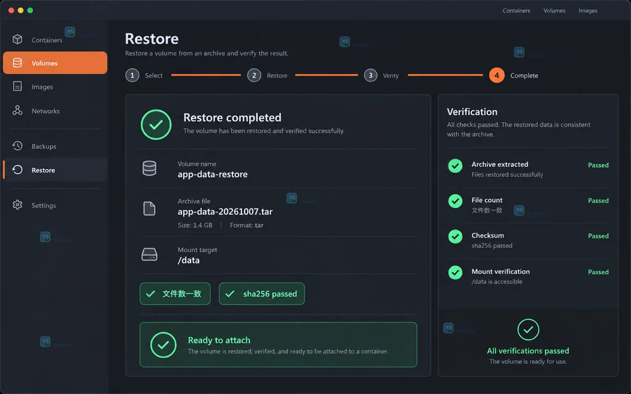Click the Checksum green check icon
Screen dimensions: 631x394
[455, 236]
